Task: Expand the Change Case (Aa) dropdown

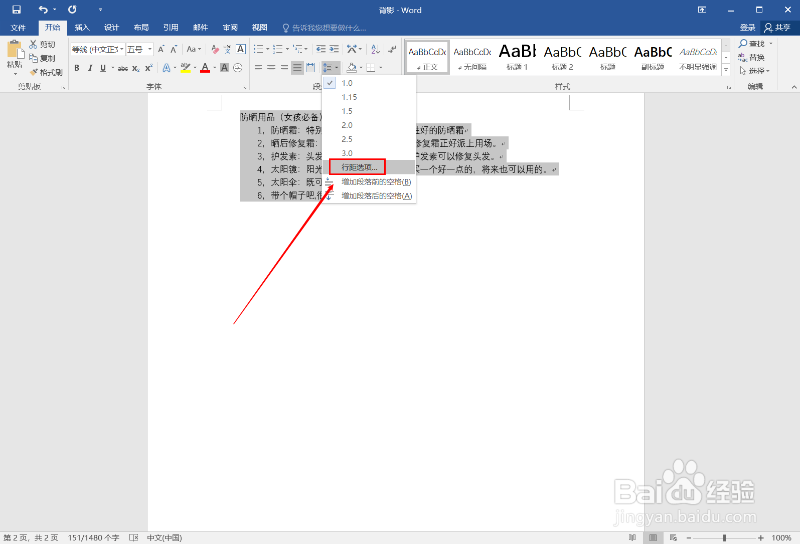Action: (x=194, y=49)
